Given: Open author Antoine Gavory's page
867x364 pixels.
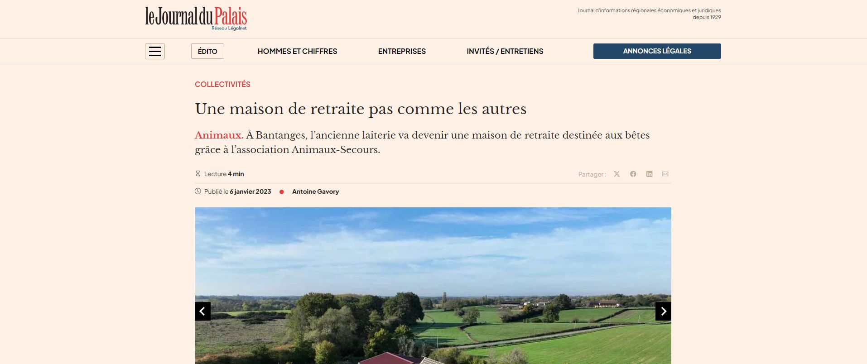Looking at the screenshot, I should [315, 192].
